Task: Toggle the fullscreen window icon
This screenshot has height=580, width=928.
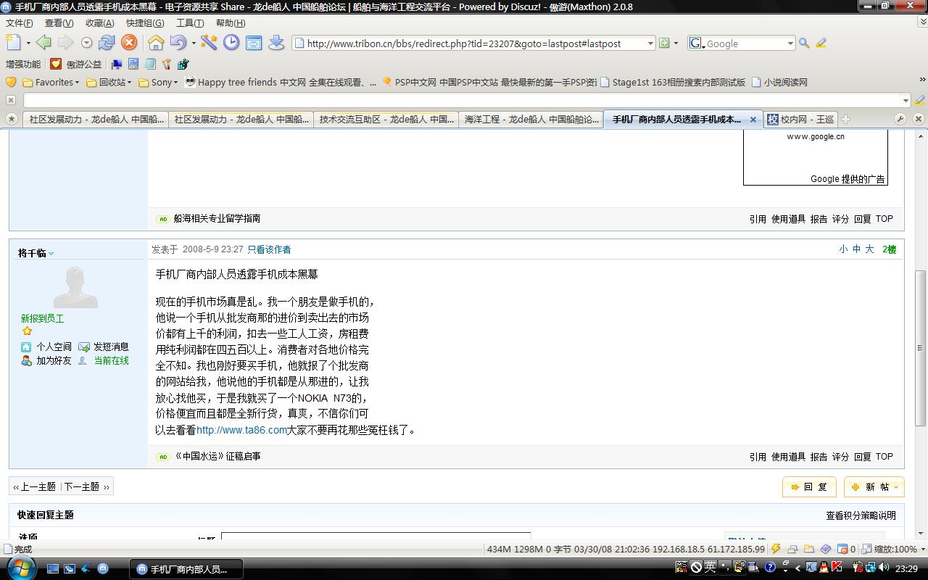Action: pos(254,43)
